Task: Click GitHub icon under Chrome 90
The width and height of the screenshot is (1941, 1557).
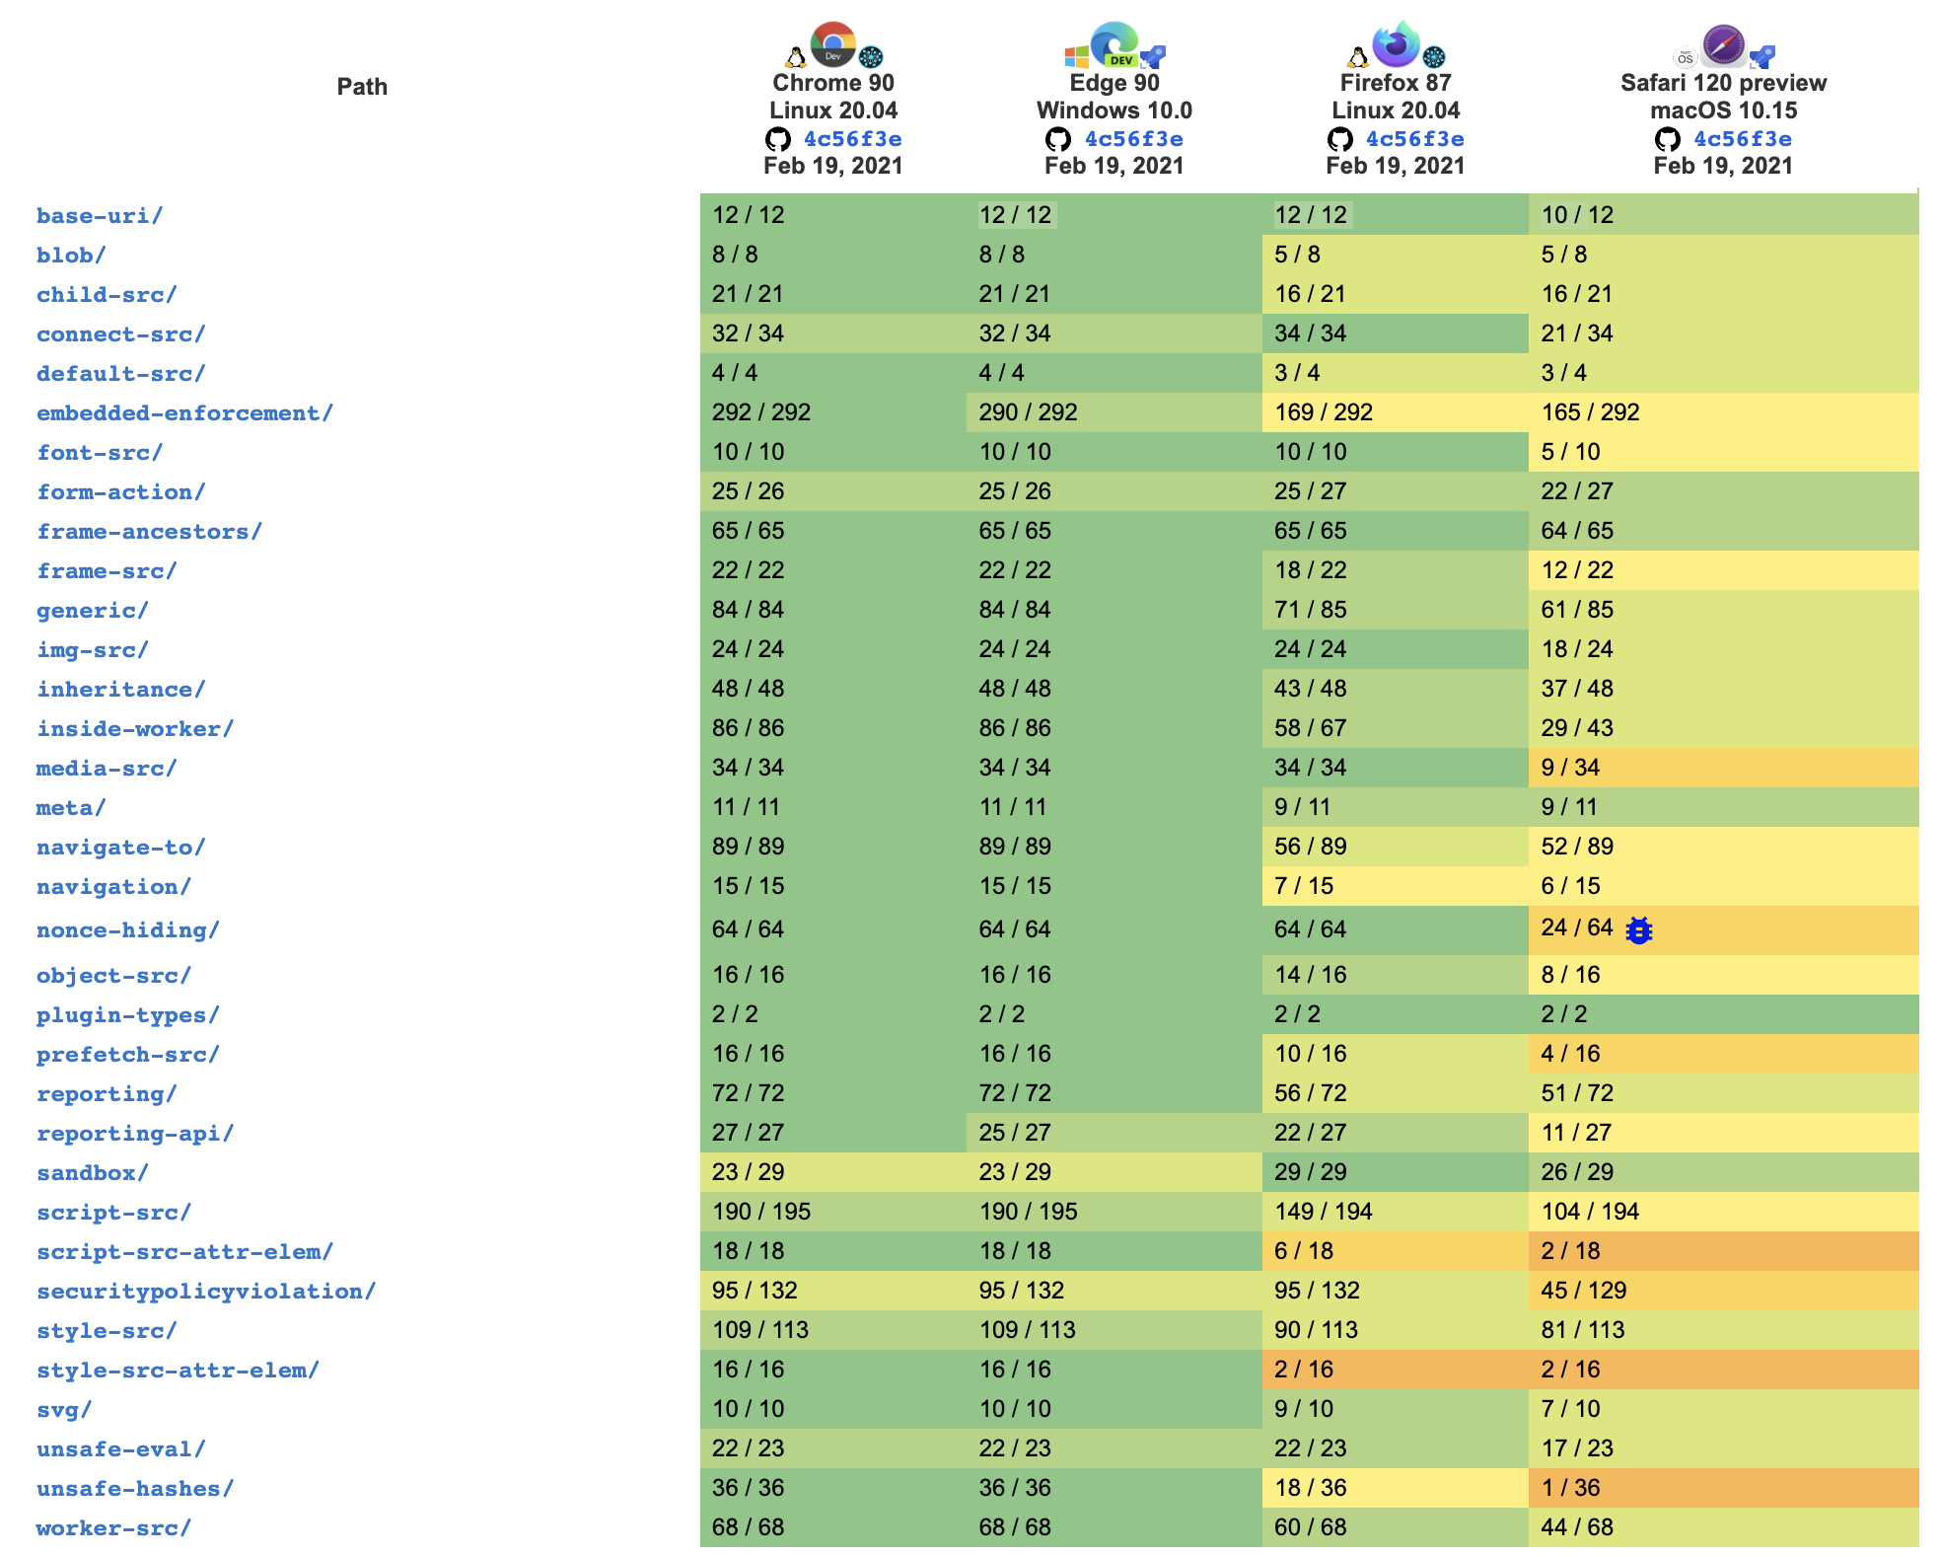Action: pos(778,139)
